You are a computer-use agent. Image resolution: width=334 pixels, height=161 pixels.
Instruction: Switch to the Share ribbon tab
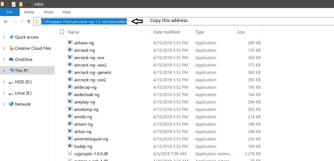pos(48,12)
